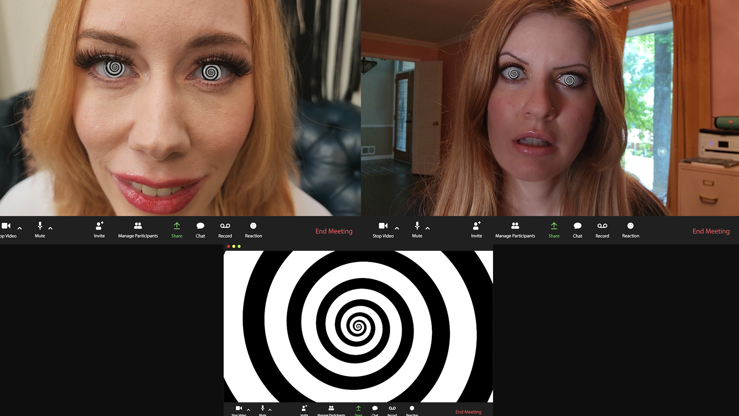Click End Meeting in left woman's window
This screenshot has height=416, width=739.
(x=334, y=231)
